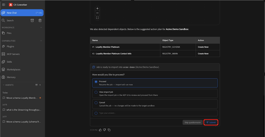
Task: Open chat 'what is the Streaming throughpu...'
Action: coord(22,110)
